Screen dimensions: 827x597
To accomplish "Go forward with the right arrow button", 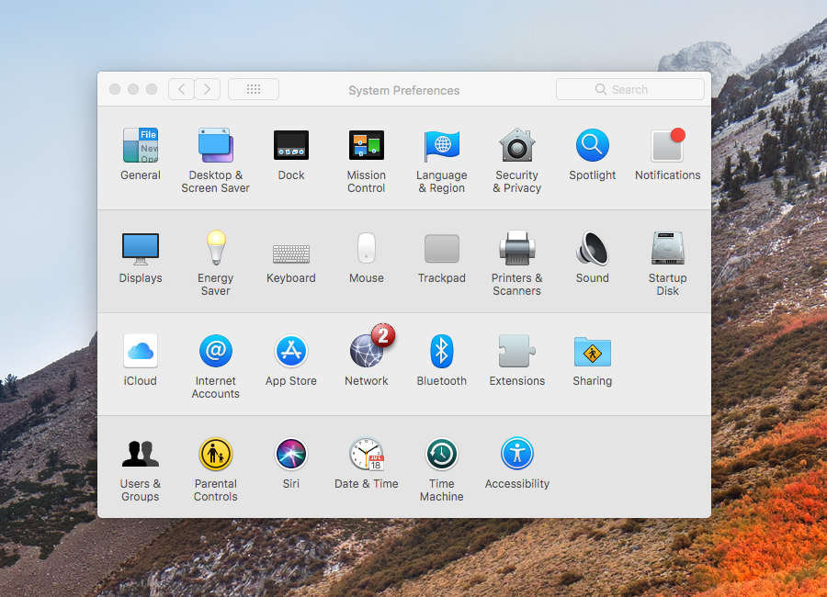I will tap(208, 89).
